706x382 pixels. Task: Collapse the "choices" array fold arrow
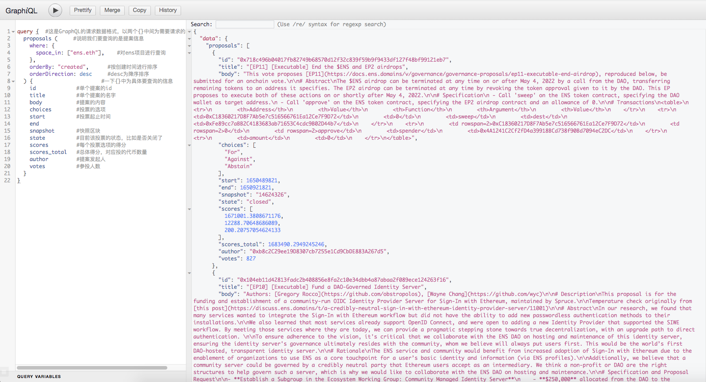[189, 146]
